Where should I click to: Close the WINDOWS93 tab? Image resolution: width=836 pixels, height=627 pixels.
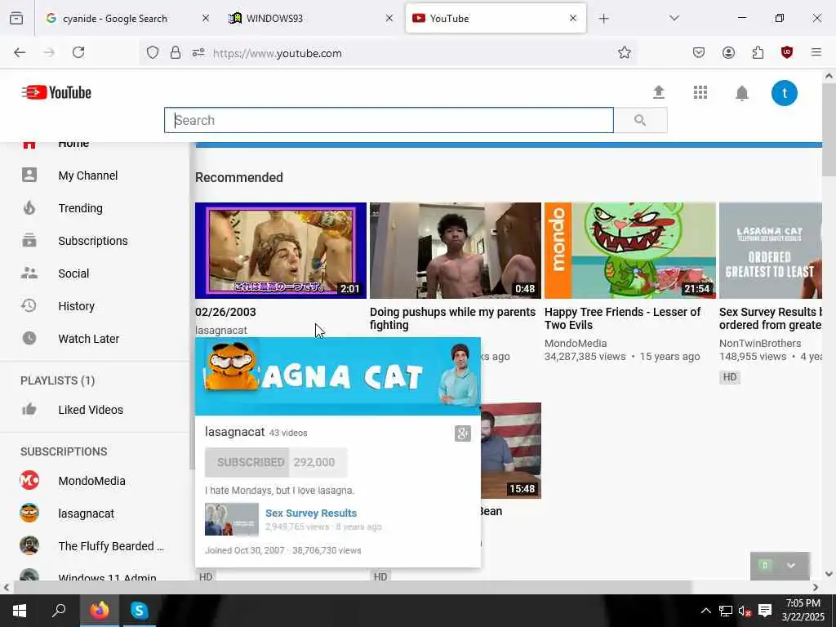tap(389, 18)
